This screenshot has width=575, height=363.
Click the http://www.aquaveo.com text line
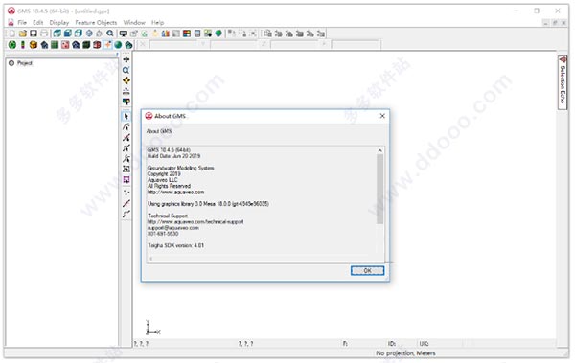[175, 192]
